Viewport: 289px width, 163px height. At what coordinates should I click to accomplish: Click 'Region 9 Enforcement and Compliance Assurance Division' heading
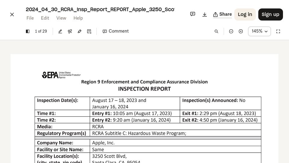tap(144, 82)
